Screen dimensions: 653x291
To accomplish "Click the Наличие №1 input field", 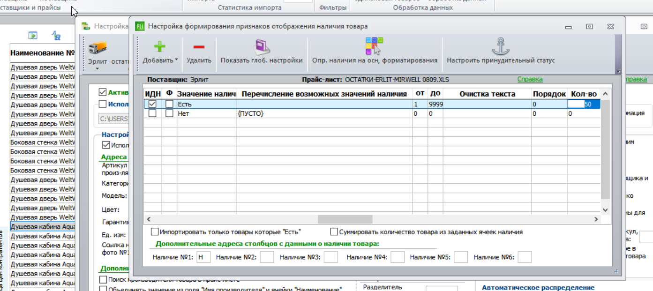I will 203,257.
